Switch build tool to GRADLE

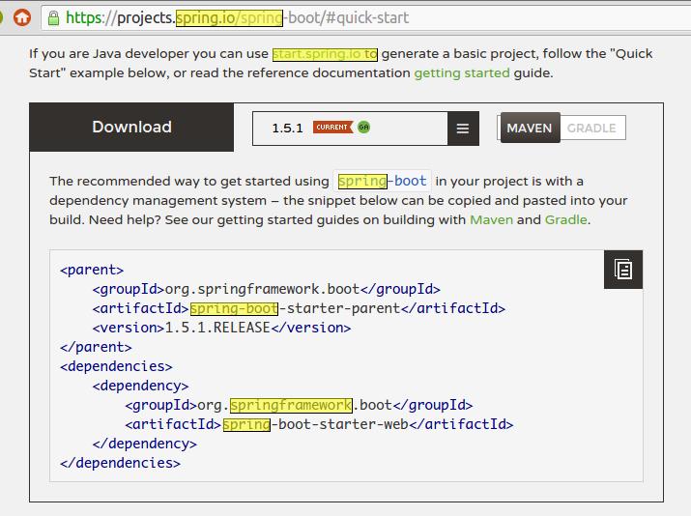point(591,128)
